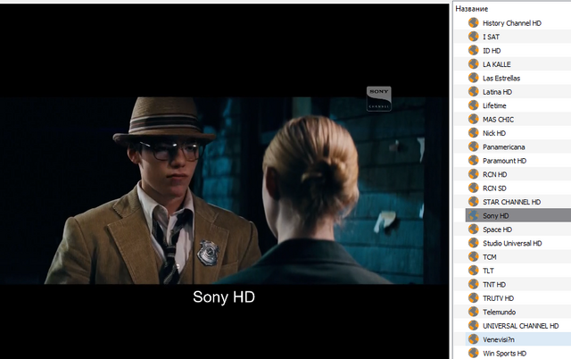Pick the RCN SD channel name
Image resolution: width=571 pixels, height=359 pixels.
(494, 188)
